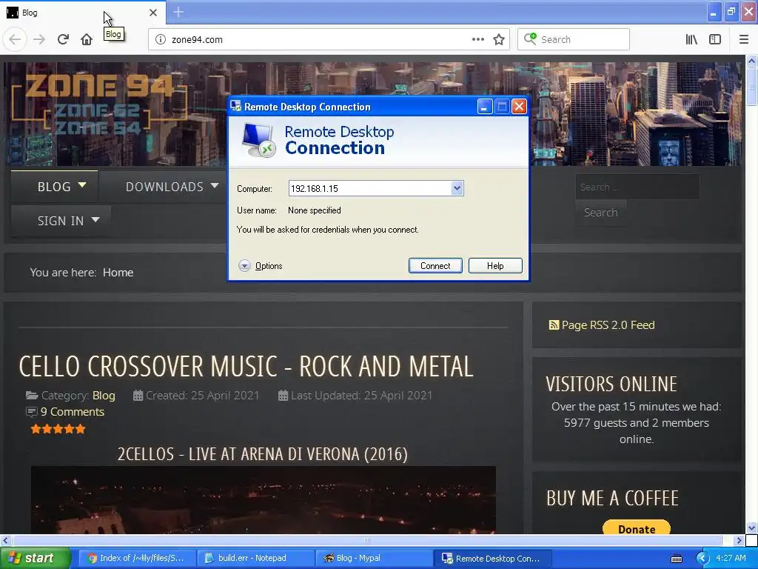
Task: Click the horizontal scrollbar right arrow
Action: tap(738, 540)
